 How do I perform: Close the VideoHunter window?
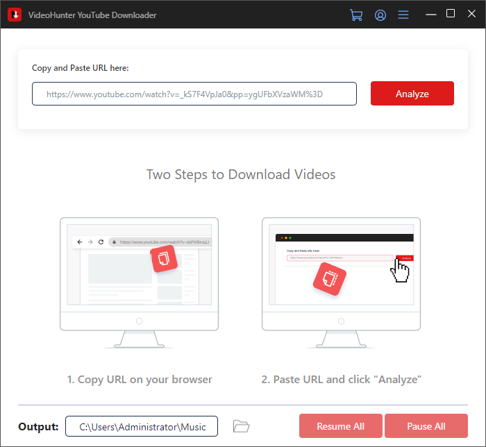[471, 14]
